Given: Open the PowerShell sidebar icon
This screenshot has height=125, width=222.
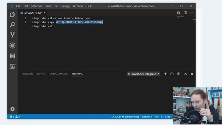Looking at the screenshot, I should point(12,66).
